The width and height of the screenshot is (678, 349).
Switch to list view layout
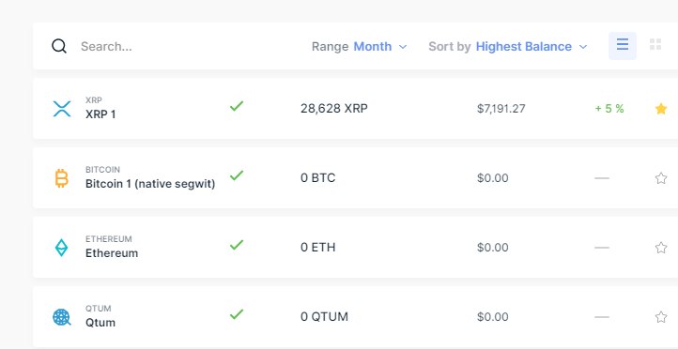click(x=623, y=45)
